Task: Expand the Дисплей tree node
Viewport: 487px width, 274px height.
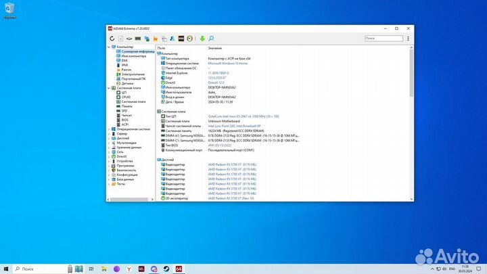Action: (x=110, y=138)
